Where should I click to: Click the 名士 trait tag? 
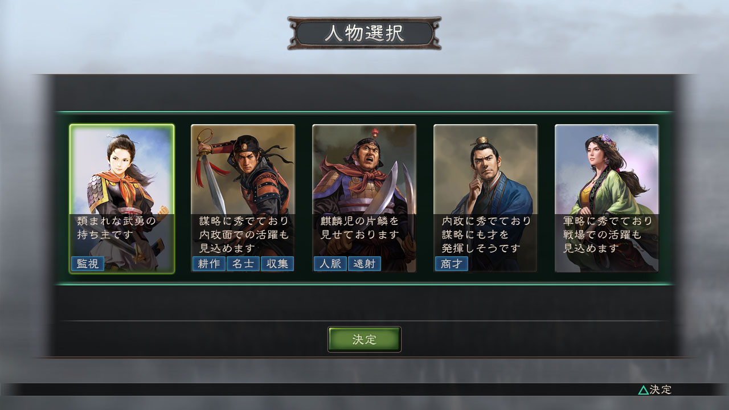(243, 264)
